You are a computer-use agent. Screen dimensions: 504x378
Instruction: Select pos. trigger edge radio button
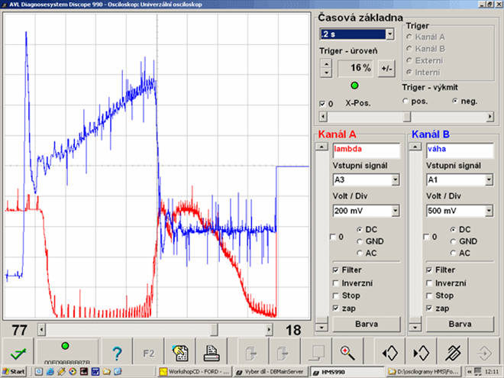(406, 100)
